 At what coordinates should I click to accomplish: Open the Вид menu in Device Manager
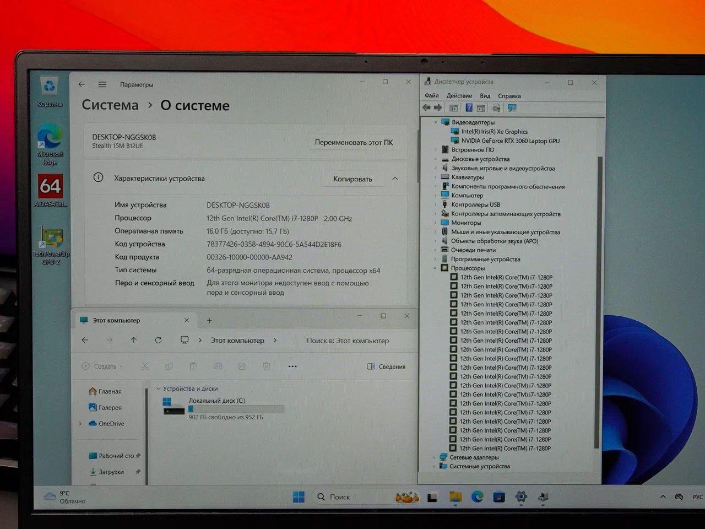[485, 95]
